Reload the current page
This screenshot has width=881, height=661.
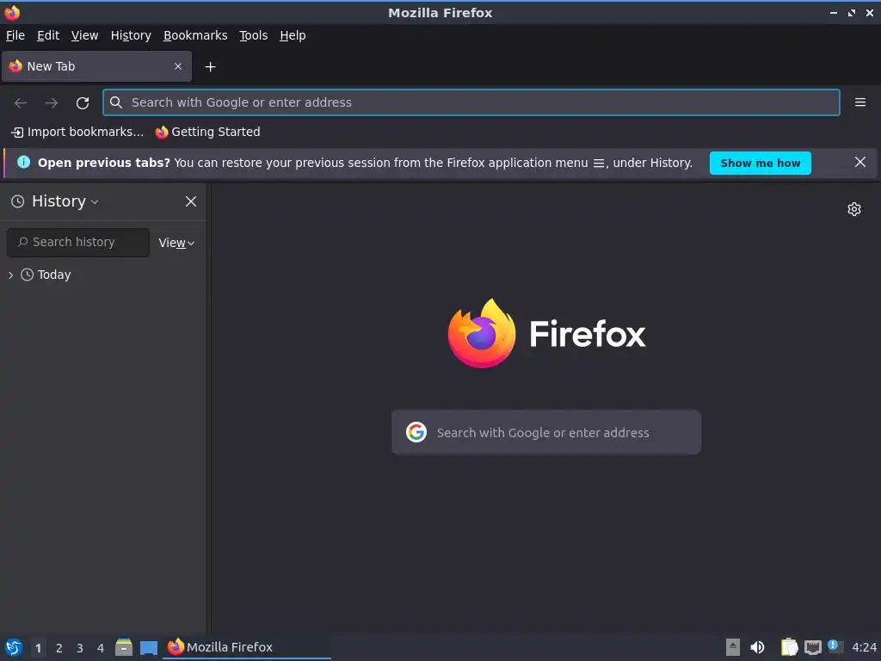tap(83, 103)
